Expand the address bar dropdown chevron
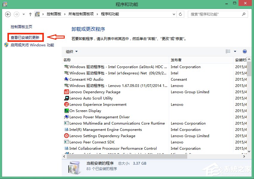254x179 pixels. (174, 14)
